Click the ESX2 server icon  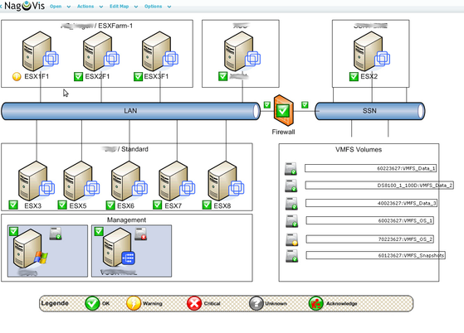point(372,51)
